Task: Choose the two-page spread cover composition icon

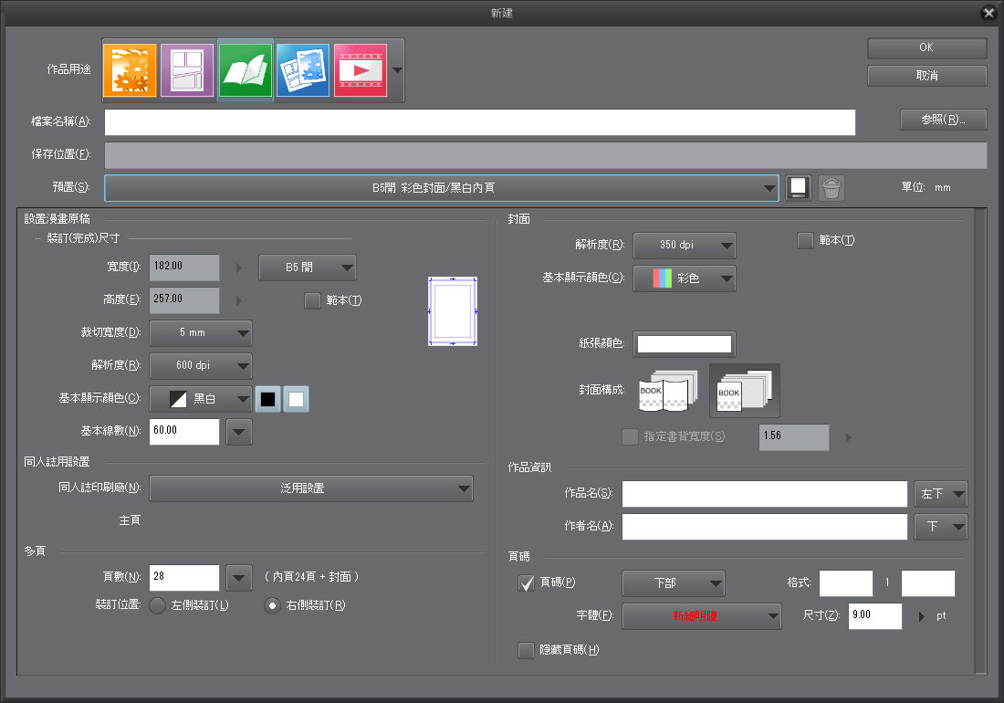Action: pyautogui.click(x=668, y=390)
